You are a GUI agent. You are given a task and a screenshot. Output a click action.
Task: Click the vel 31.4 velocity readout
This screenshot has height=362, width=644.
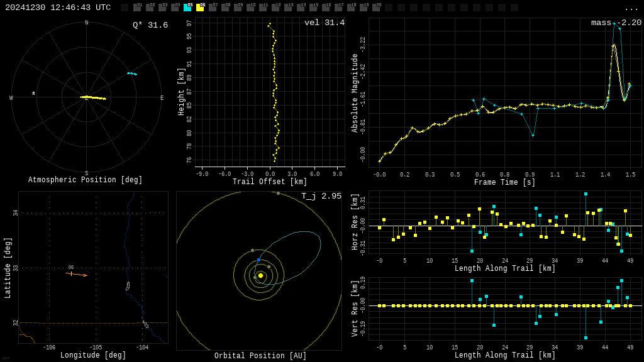pyautogui.click(x=324, y=23)
